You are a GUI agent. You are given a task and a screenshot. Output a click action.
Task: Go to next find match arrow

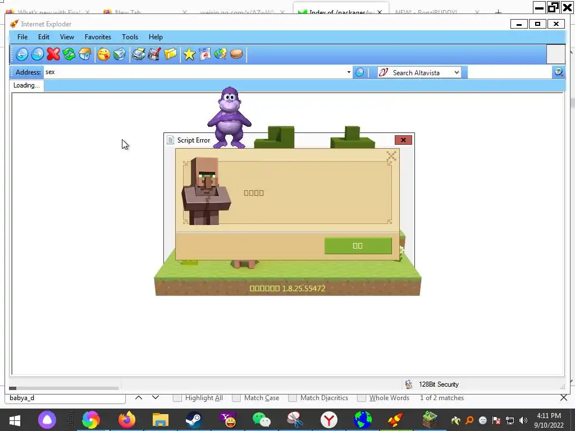pyautogui.click(x=156, y=397)
